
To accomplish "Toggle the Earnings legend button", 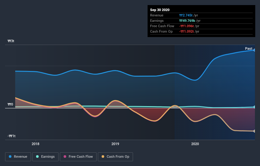I will coord(45,157).
